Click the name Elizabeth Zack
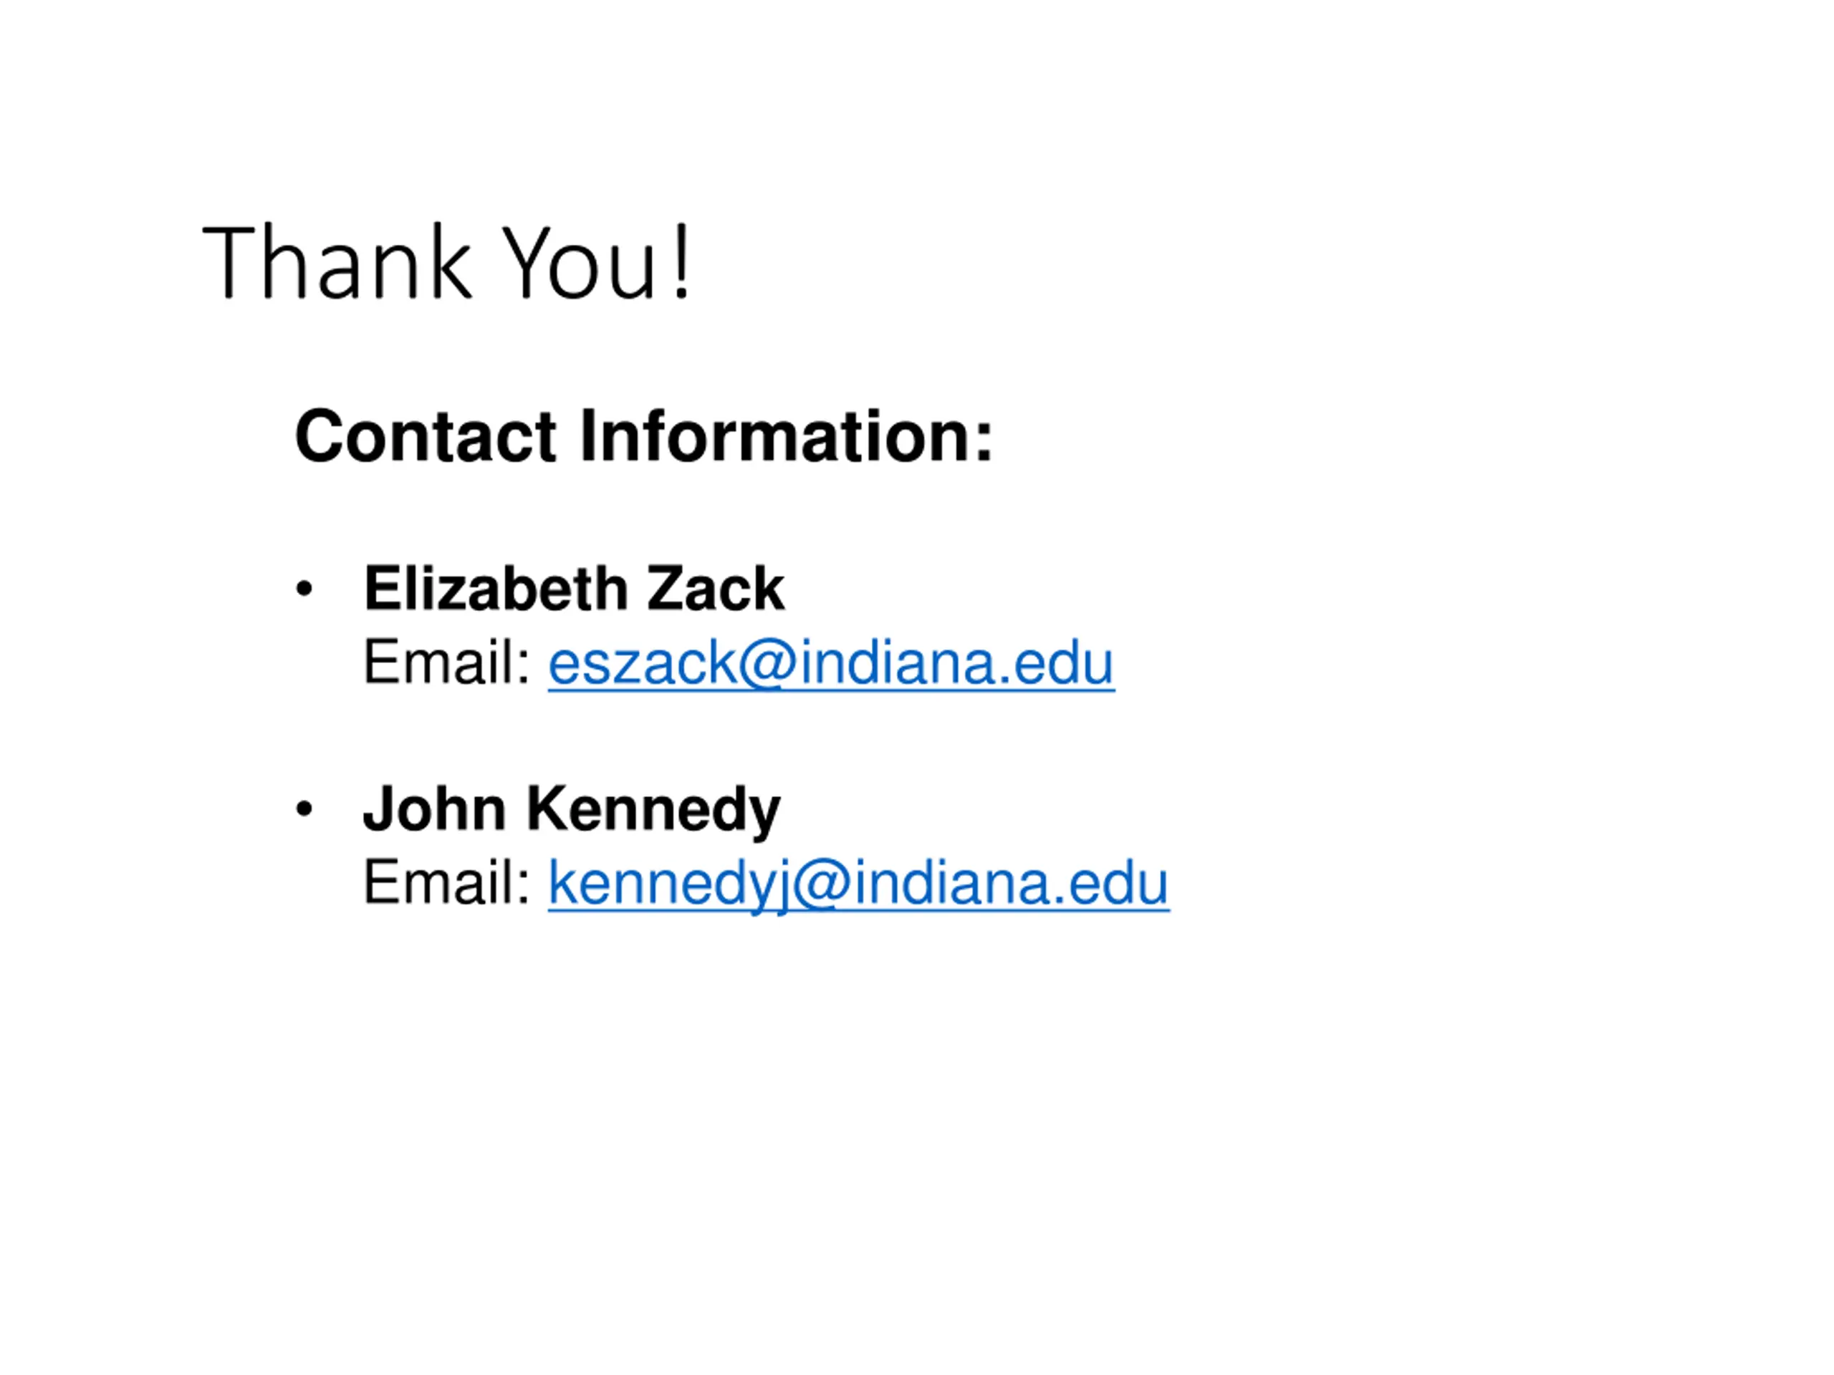This screenshot has width=1834, height=1375. [x=574, y=589]
